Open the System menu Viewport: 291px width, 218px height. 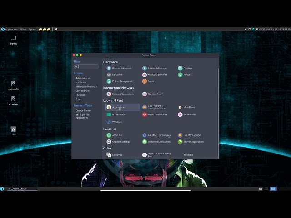pos(33,29)
